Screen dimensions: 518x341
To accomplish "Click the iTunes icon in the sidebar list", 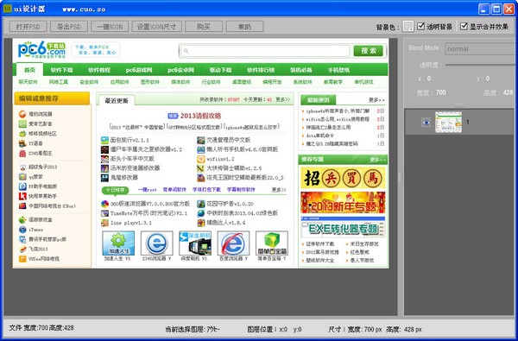I will click(x=22, y=230).
